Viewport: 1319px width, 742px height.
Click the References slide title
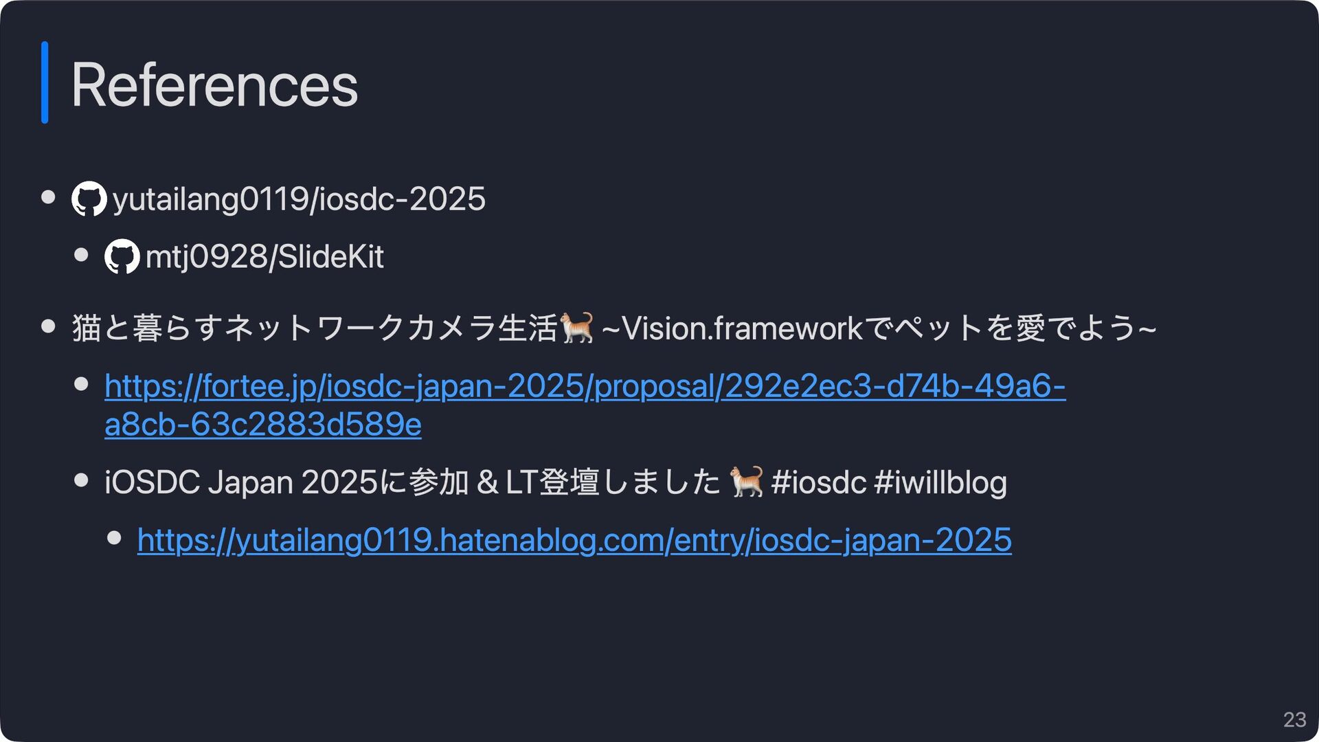(214, 85)
